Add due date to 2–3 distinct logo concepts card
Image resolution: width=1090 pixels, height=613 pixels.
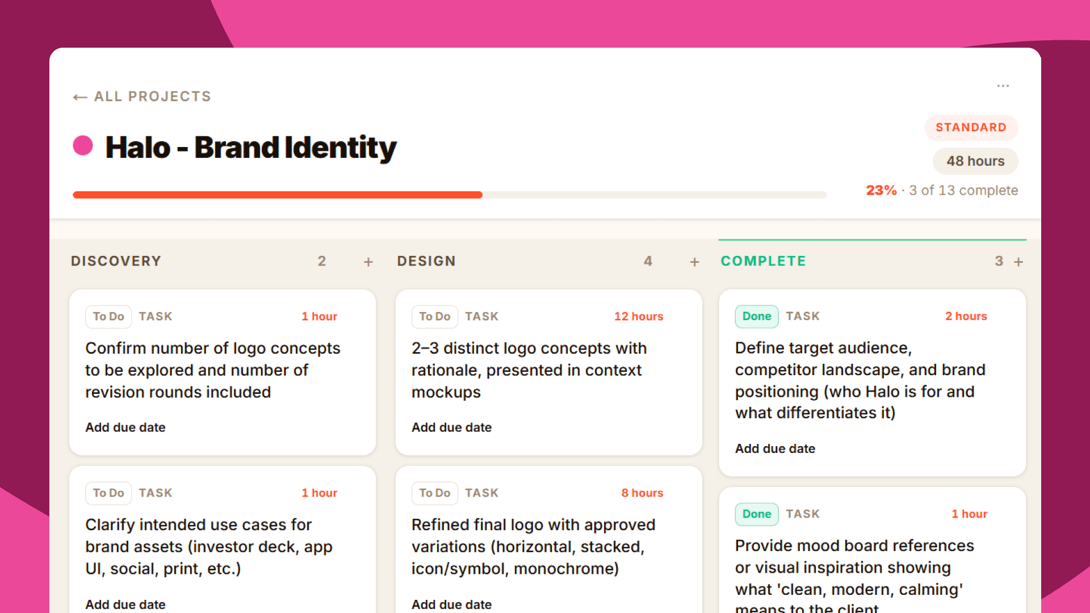(452, 427)
